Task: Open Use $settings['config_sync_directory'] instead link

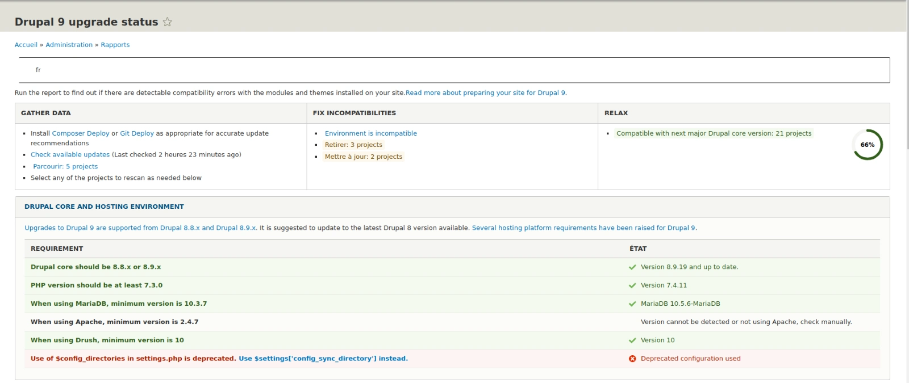Action: pyautogui.click(x=323, y=359)
